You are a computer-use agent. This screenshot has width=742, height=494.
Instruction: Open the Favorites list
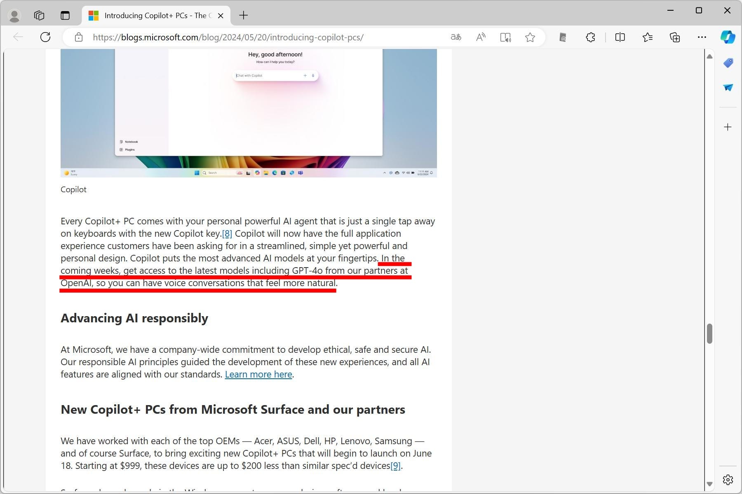tap(648, 37)
